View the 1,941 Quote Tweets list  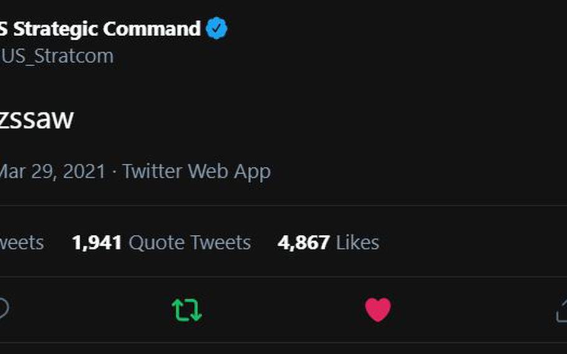tap(161, 242)
